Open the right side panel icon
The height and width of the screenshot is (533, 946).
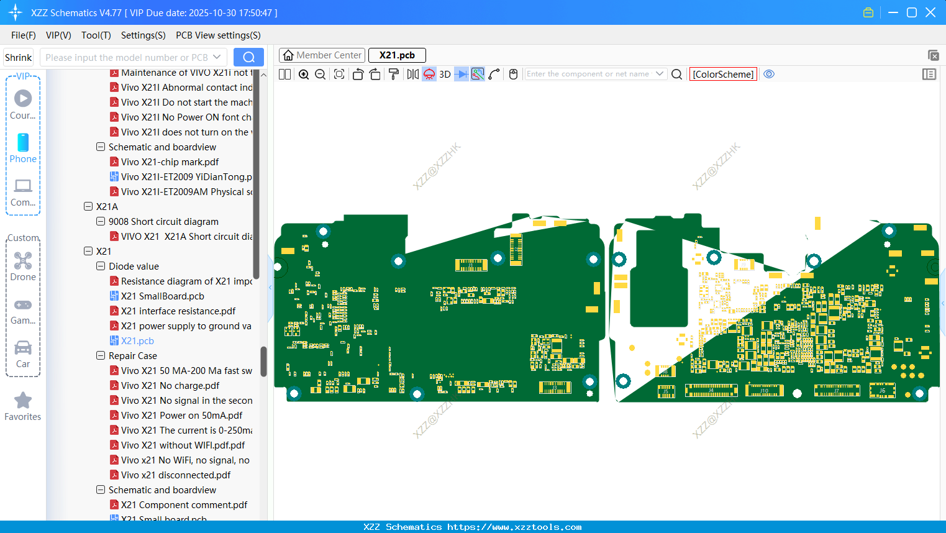click(929, 75)
